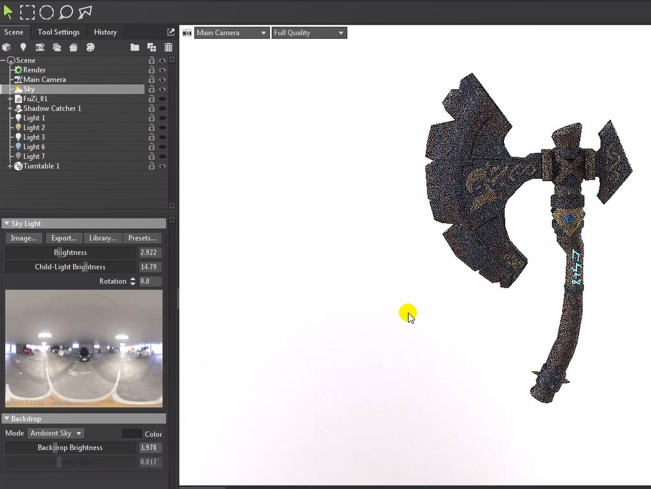Toggle the lock on Shadow Catcher 1

pyautogui.click(x=152, y=109)
